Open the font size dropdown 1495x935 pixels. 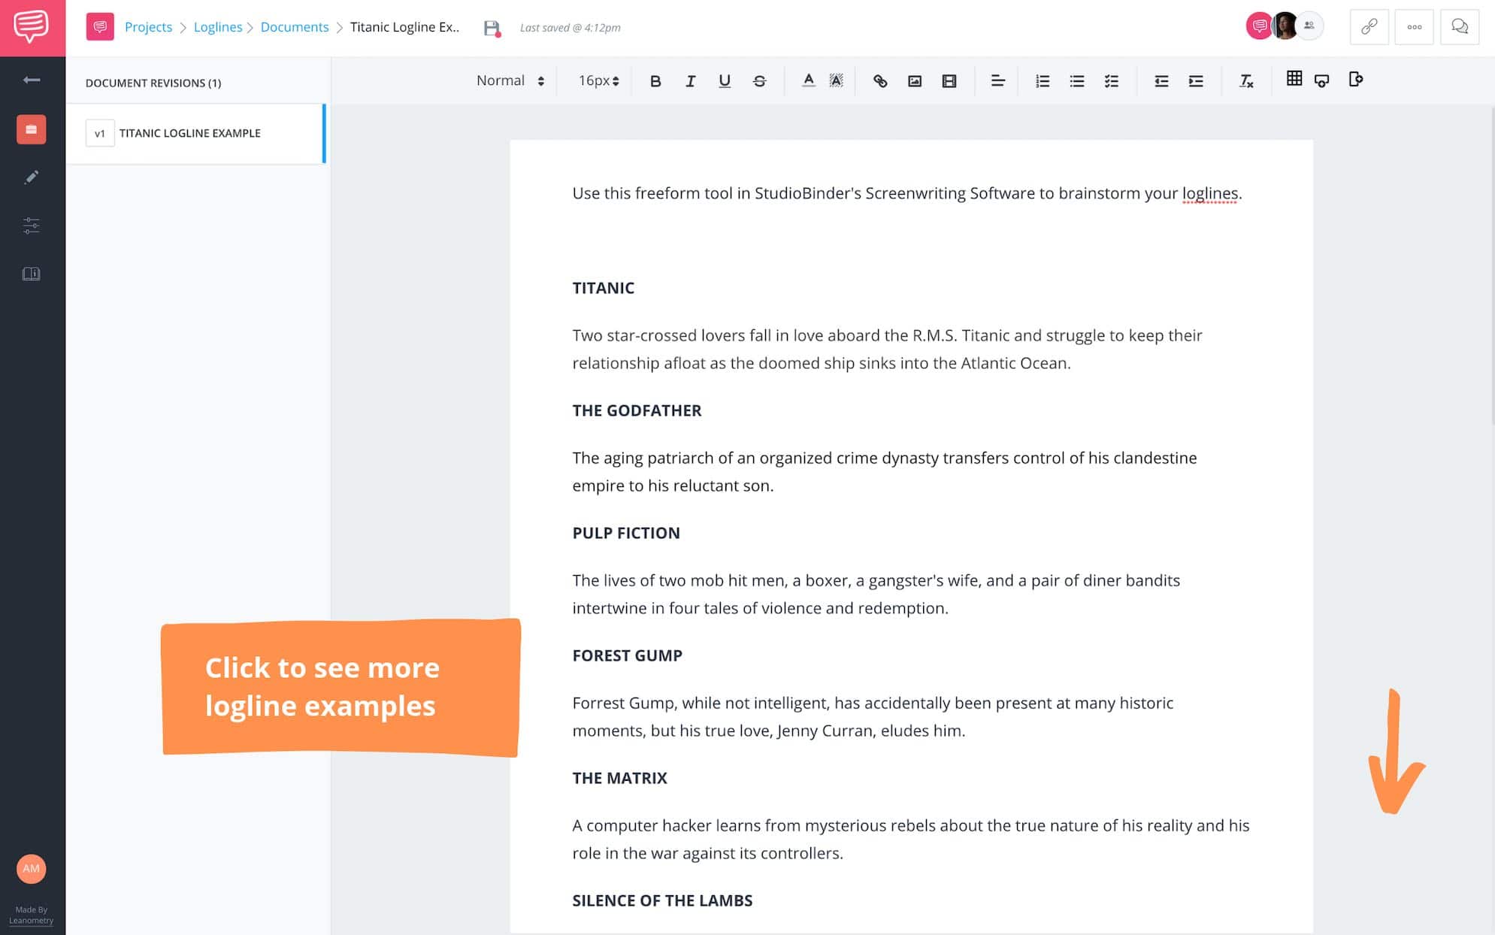tap(598, 80)
